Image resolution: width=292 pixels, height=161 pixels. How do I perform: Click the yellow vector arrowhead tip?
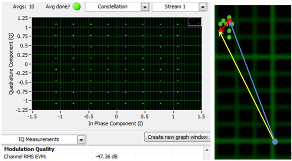click(220, 32)
